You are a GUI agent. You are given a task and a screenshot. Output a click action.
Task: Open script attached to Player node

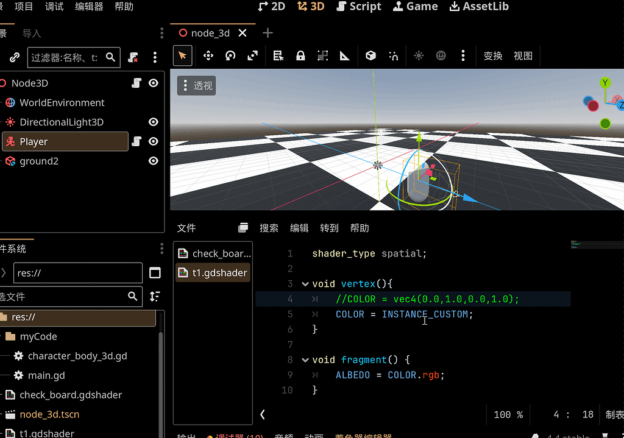pos(137,141)
